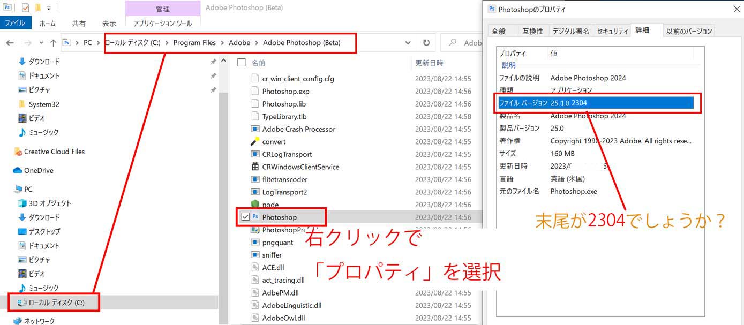Screen dimensions: 744x325
Task: Click the convert tool icon
Action: pos(254,141)
